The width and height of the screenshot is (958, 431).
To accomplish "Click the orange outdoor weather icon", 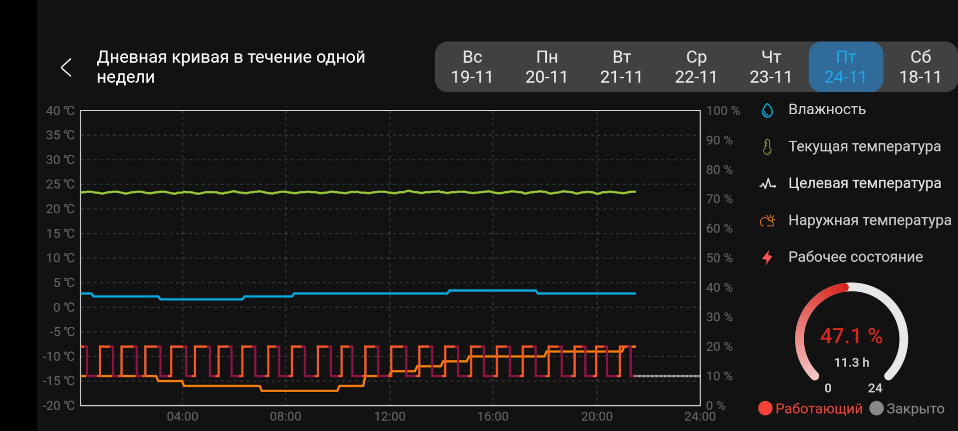I will click(x=767, y=220).
